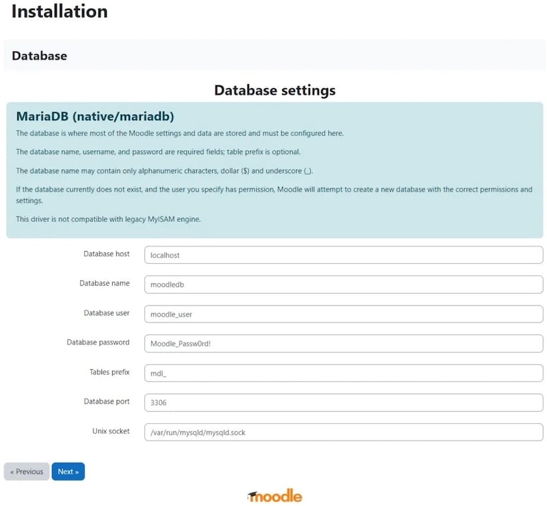Click the legacy MyISAM engine notice text
The width and height of the screenshot is (547, 506).
tap(109, 219)
